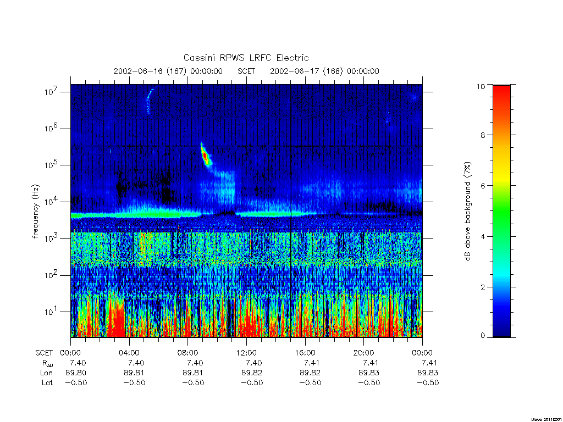The width and height of the screenshot is (563, 422).
Task: Click the 10^1 frequency tick label
Action: (x=52, y=312)
